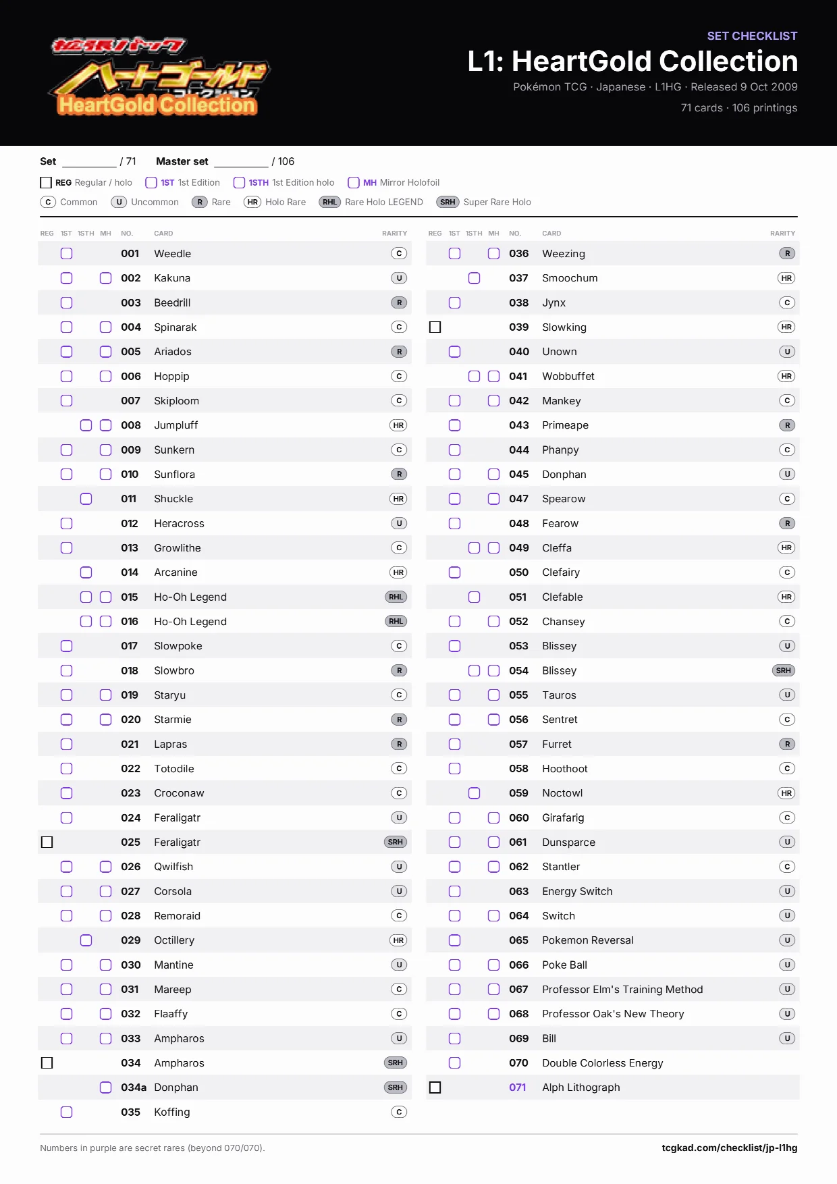Click the purple secret rare number 071
The image size is (837, 1184).
pos(518,1087)
